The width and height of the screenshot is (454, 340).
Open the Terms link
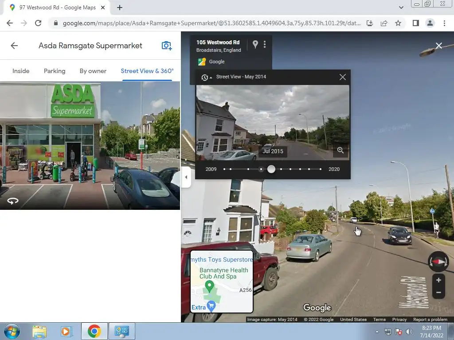(380, 320)
